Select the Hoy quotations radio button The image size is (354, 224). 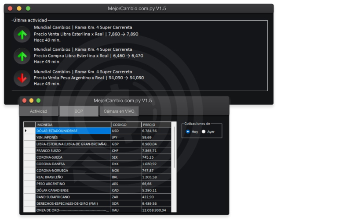pyautogui.click(x=188, y=132)
